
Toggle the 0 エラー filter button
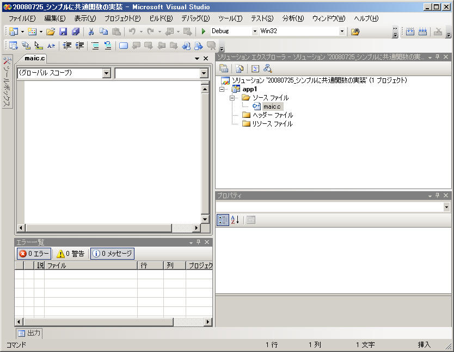point(34,254)
